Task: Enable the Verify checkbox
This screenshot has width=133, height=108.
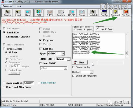Action: click(x=40, y=44)
